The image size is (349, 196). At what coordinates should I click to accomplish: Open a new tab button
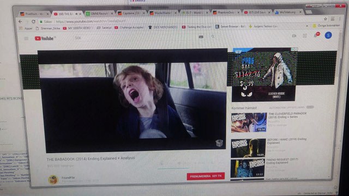309,12
